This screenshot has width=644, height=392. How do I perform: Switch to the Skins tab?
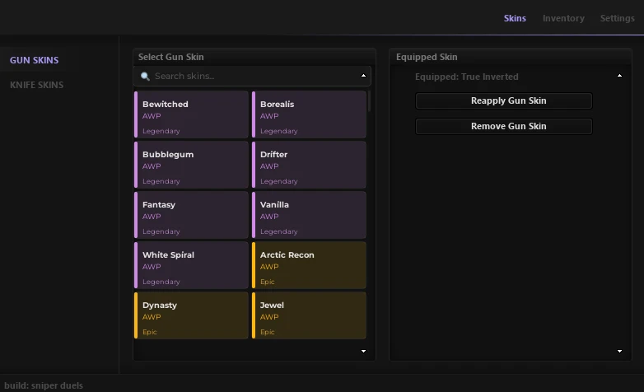tap(515, 18)
